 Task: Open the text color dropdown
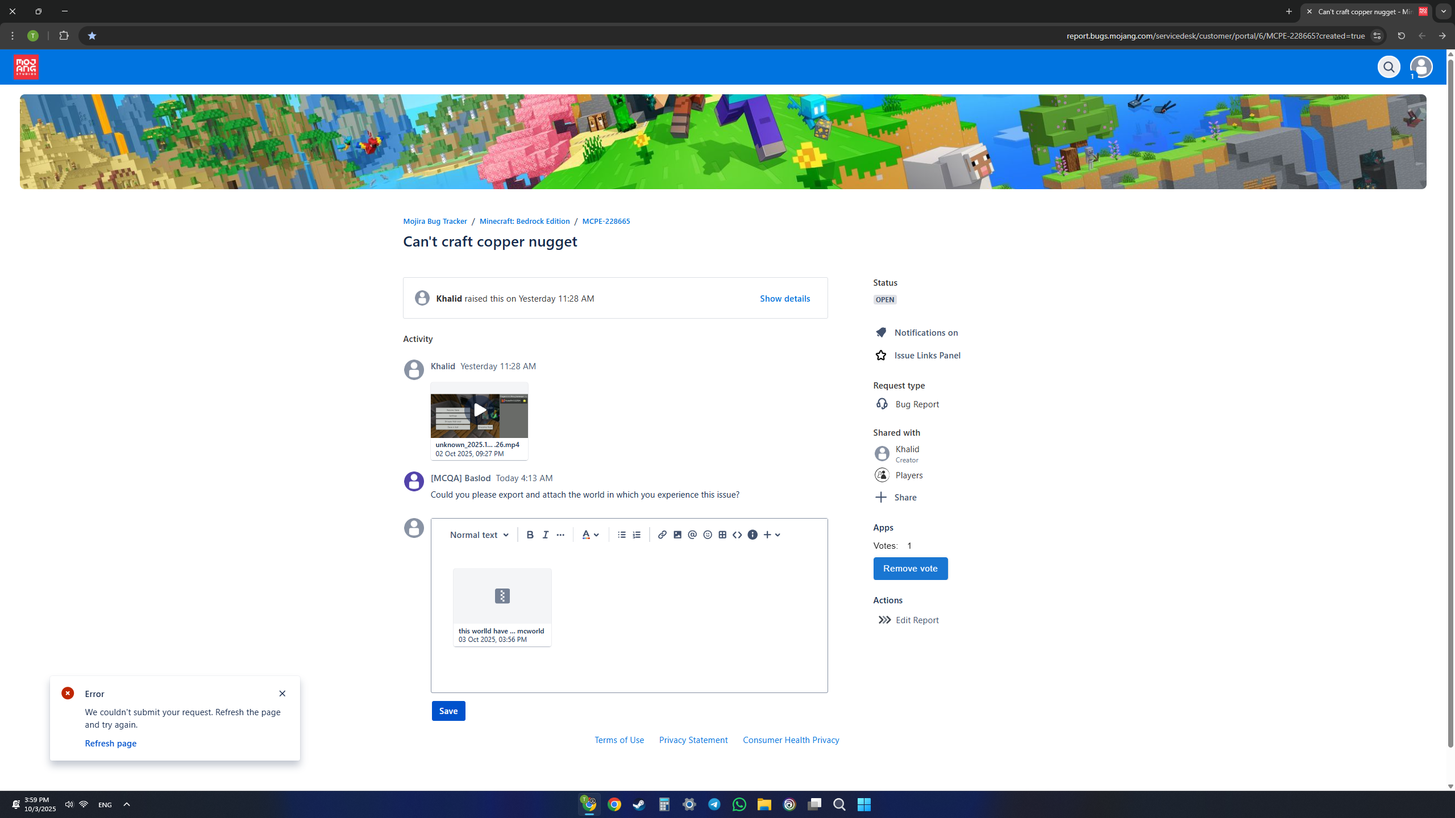(x=591, y=535)
